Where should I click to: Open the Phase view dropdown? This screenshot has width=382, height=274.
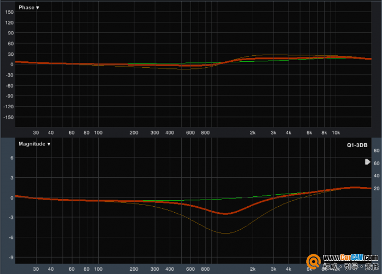(28, 8)
